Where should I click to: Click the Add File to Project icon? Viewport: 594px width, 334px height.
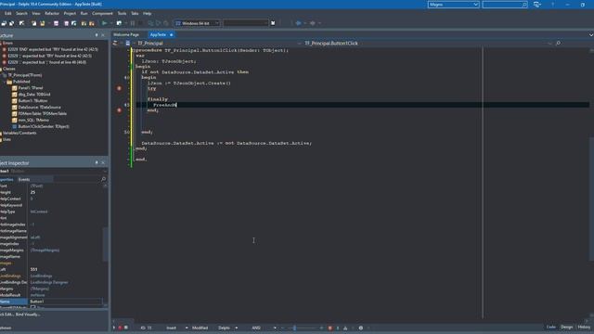pyautogui.click(x=84, y=23)
